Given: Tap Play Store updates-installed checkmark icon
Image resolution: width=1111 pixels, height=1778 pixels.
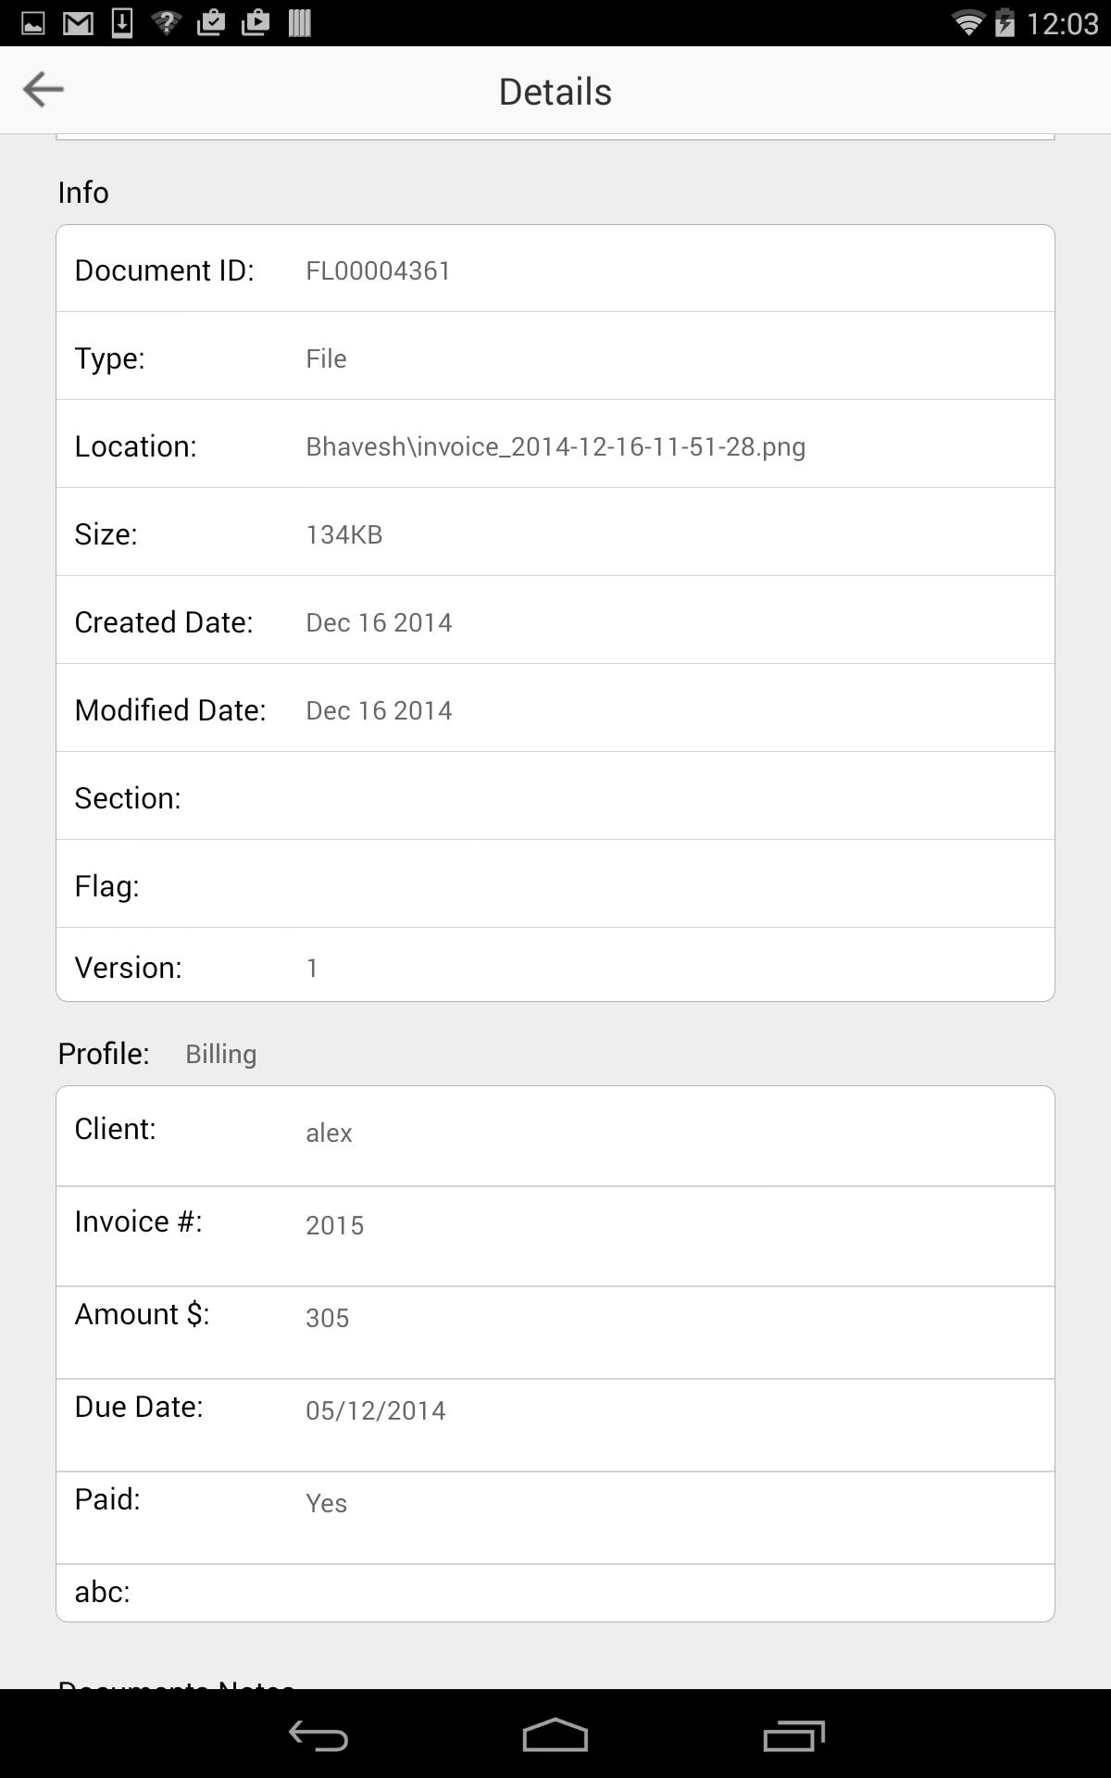Looking at the screenshot, I should coord(211,23).
